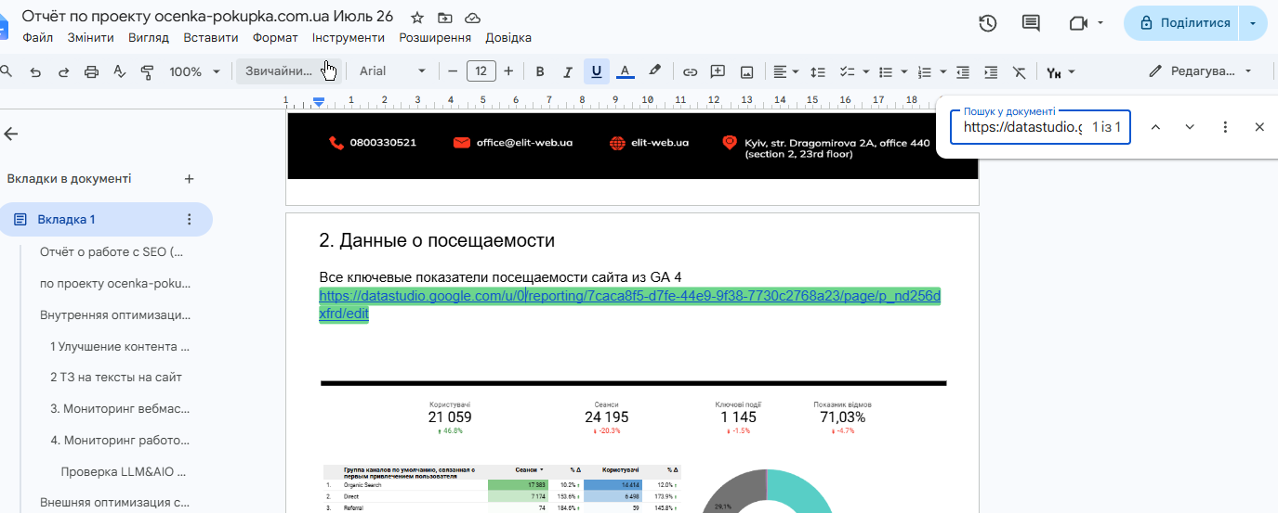
Task: Decrease the indent
Action: tap(963, 71)
